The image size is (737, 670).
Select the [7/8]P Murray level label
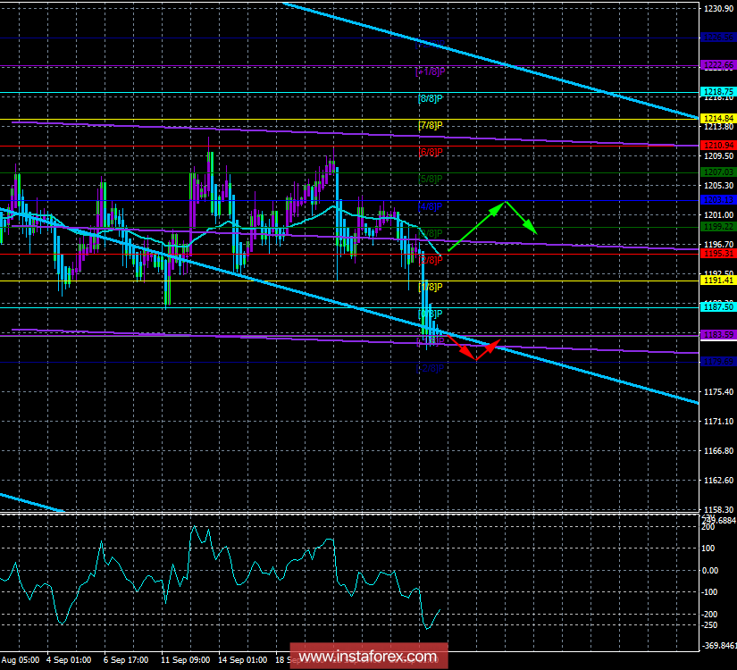(431, 124)
